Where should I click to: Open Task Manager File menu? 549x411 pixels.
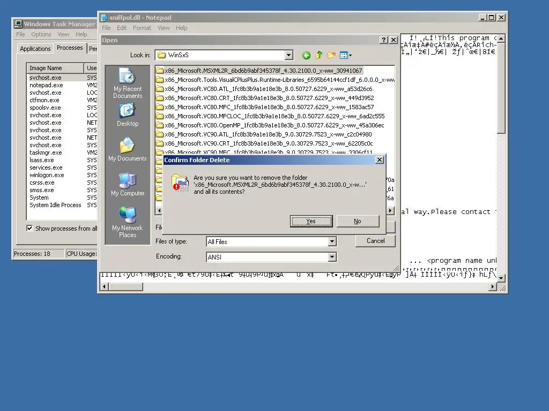(20, 34)
